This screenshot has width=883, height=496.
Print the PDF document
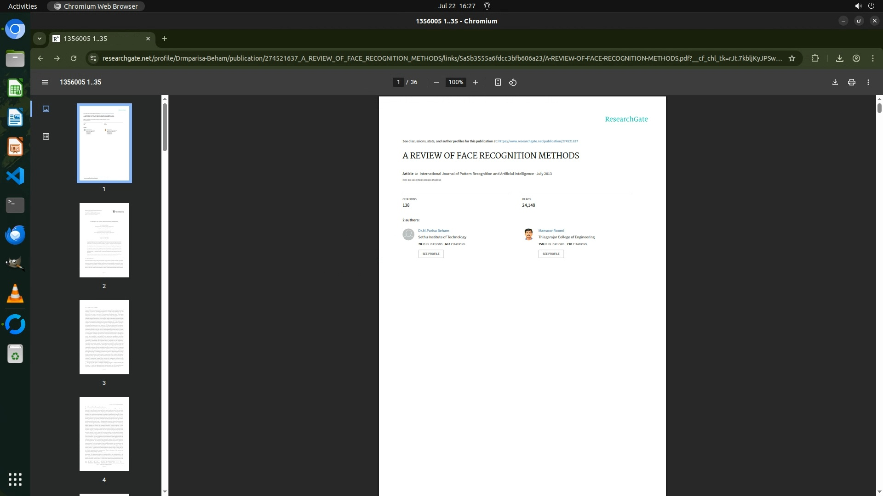851,82
